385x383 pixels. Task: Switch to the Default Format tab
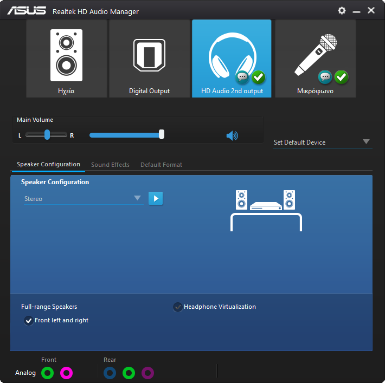161,165
